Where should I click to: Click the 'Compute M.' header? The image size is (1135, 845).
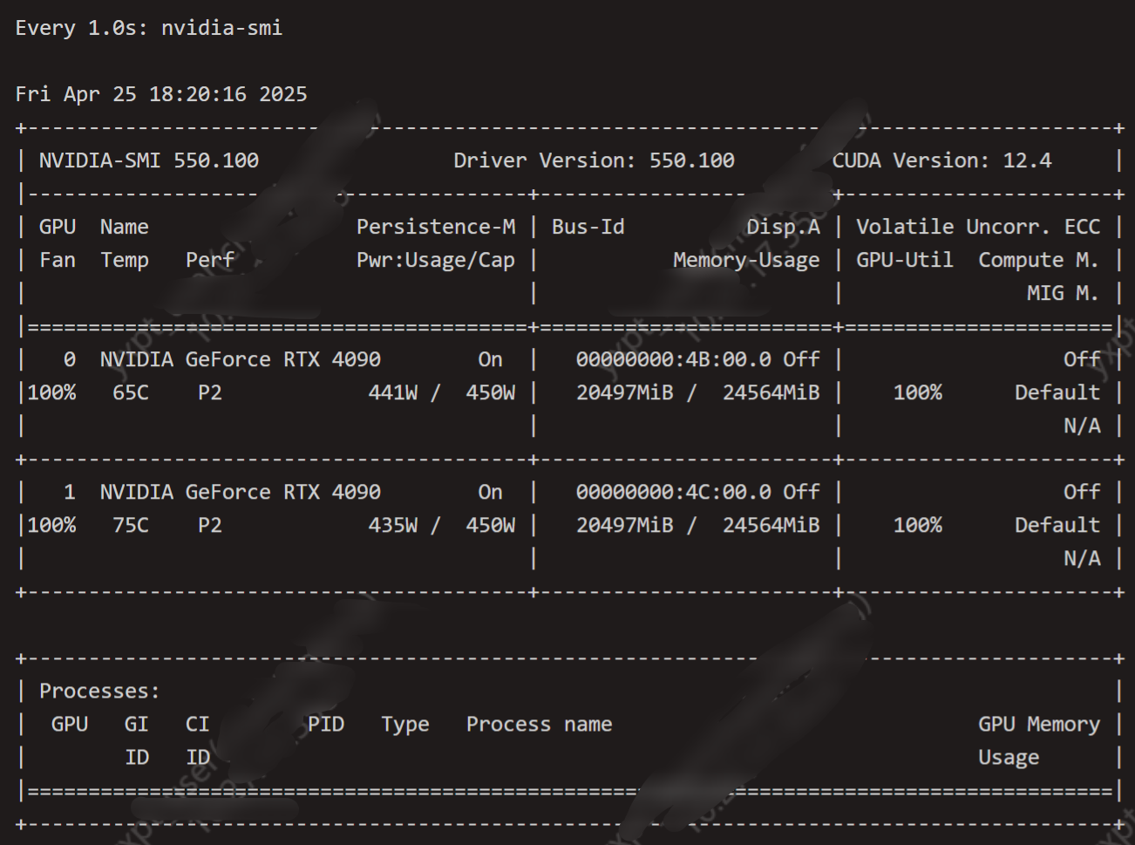click(x=1039, y=260)
